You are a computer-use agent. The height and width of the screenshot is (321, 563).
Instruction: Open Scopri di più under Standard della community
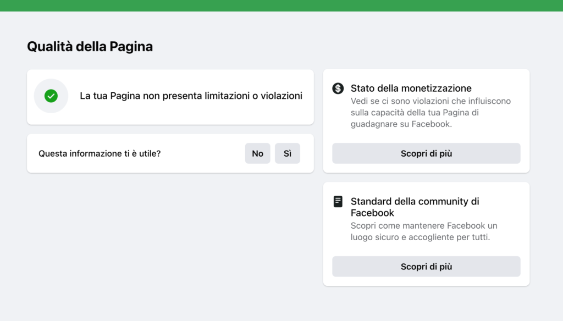click(x=426, y=267)
